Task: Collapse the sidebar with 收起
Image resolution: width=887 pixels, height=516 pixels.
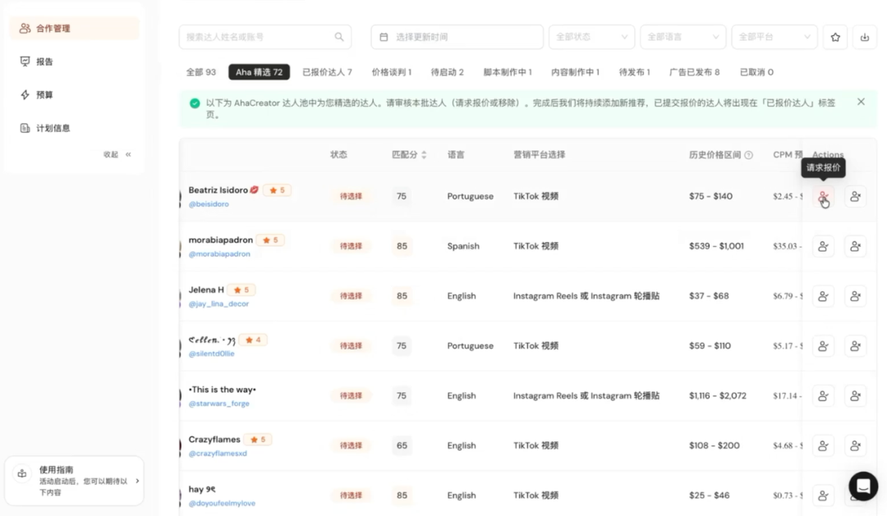Action: click(x=117, y=154)
